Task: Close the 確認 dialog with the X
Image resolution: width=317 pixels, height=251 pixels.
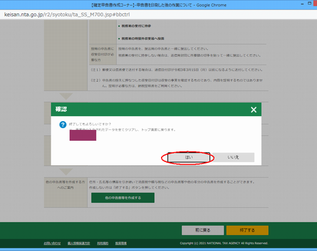Action: click(x=254, y=110)
